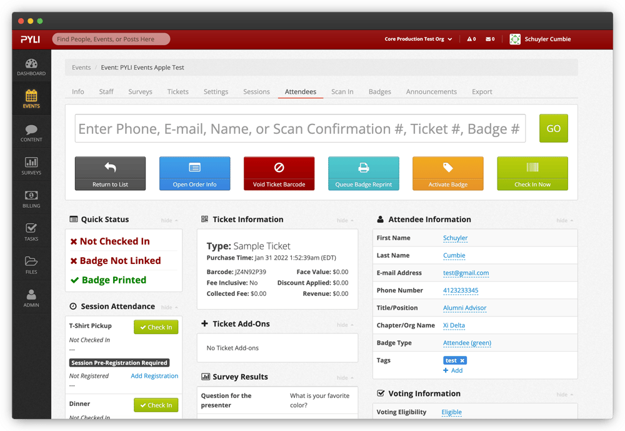Open Content section in sidebar
This screenshot has height=431, width=625.
31,133
